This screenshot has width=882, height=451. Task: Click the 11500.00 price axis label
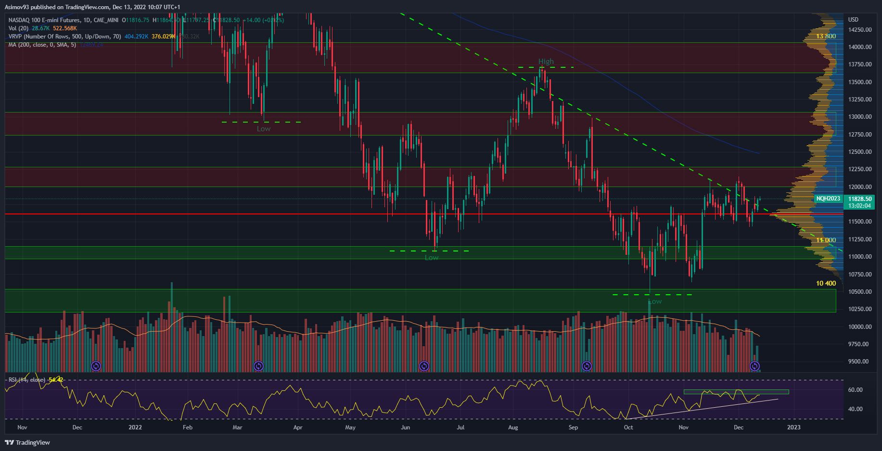(859, 222)
